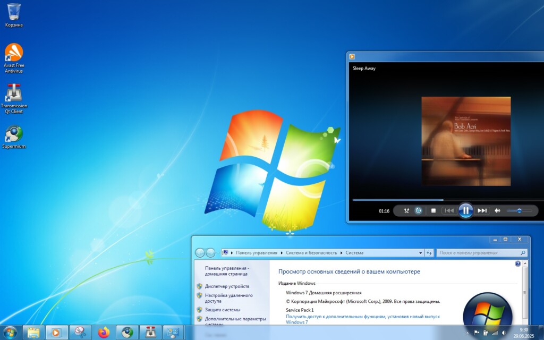
Task: Open Transmission Qt Client from the taskbar
Action: 150,332
